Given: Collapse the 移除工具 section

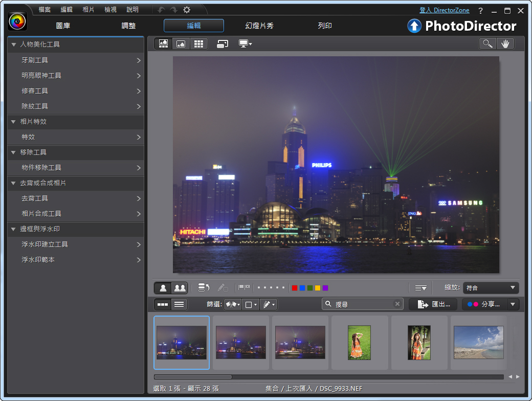Looking at the screenshot, I should pos(14,152).
